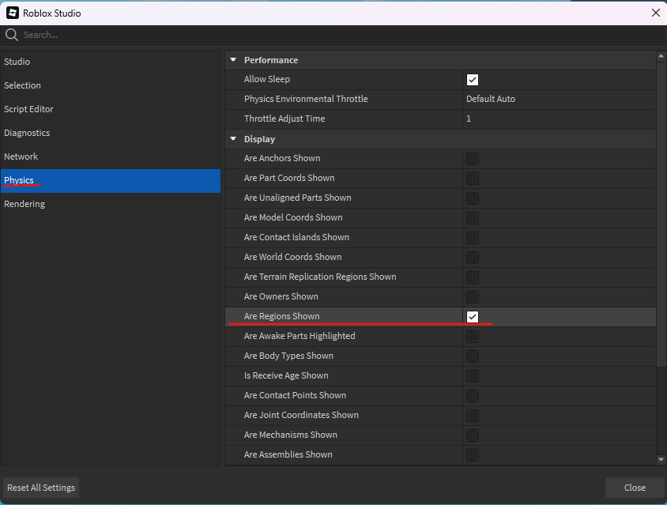Screen dimensions: 667x505
Task: Enable Are Model Coords Shown
Action: click(x=472, y=218)
